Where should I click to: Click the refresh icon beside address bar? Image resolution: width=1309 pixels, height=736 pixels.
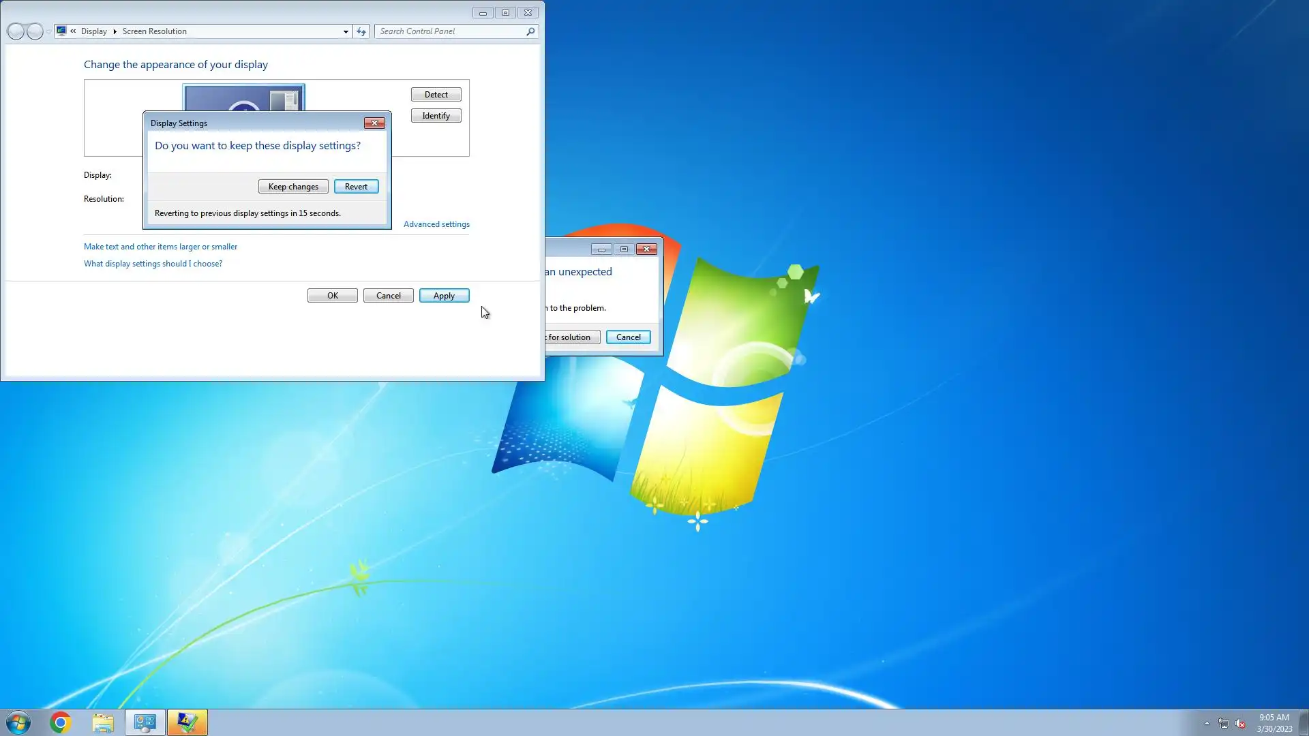tap(361, 31)
